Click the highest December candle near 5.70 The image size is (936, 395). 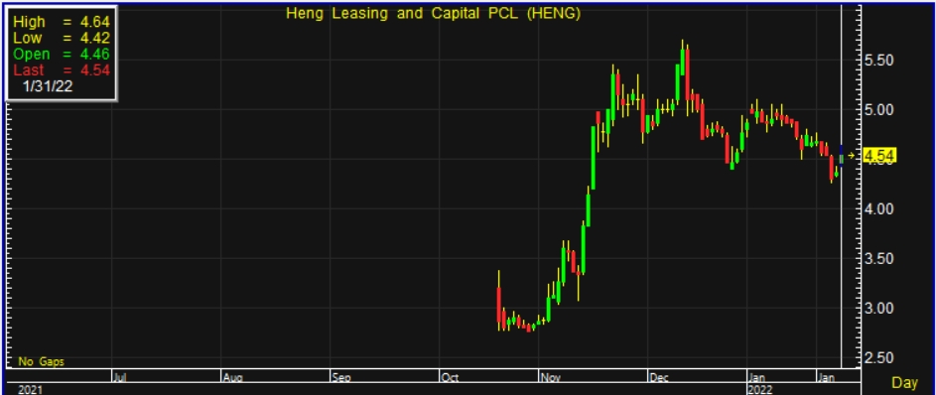pos(682,57)
